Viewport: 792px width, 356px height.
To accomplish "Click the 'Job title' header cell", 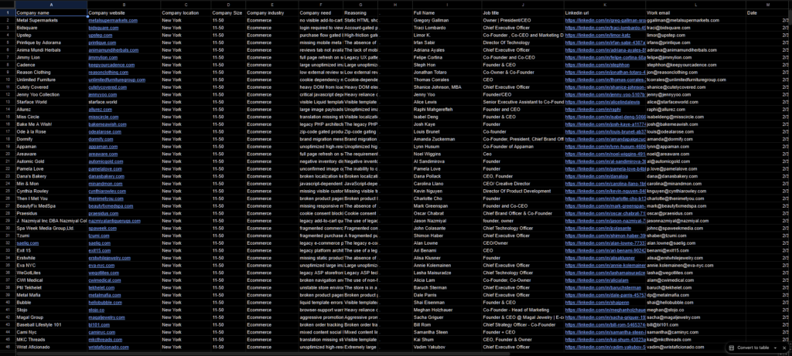I will pyautogui.click(x=523, y=12).
